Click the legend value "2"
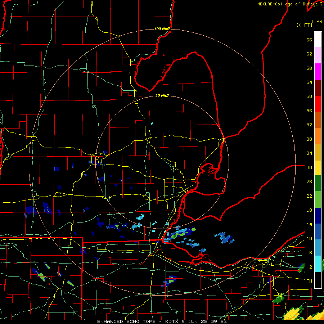 311,267
